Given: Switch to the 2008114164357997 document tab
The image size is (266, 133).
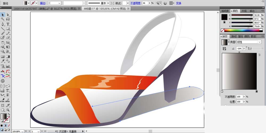Looking at the screenshot, I should pos(47,9).
